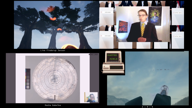Select Masha Dabelka's small webcam thumbnail

pyautogui.click(x=91, y=97)
